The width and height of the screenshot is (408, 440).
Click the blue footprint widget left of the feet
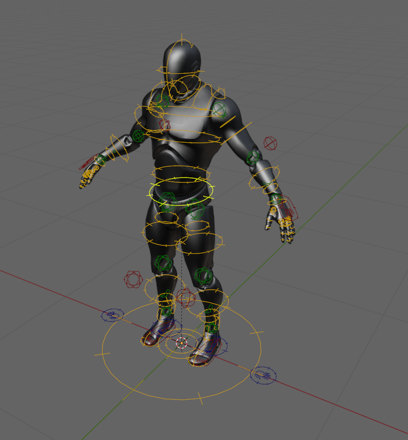(x=112, y=315)
